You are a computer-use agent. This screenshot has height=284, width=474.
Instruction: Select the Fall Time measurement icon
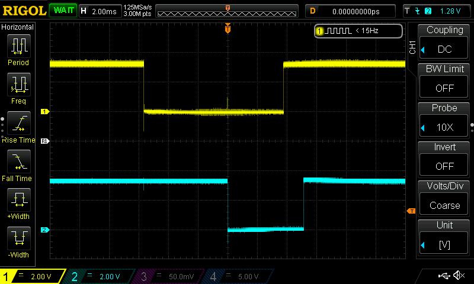coord(19,161)
